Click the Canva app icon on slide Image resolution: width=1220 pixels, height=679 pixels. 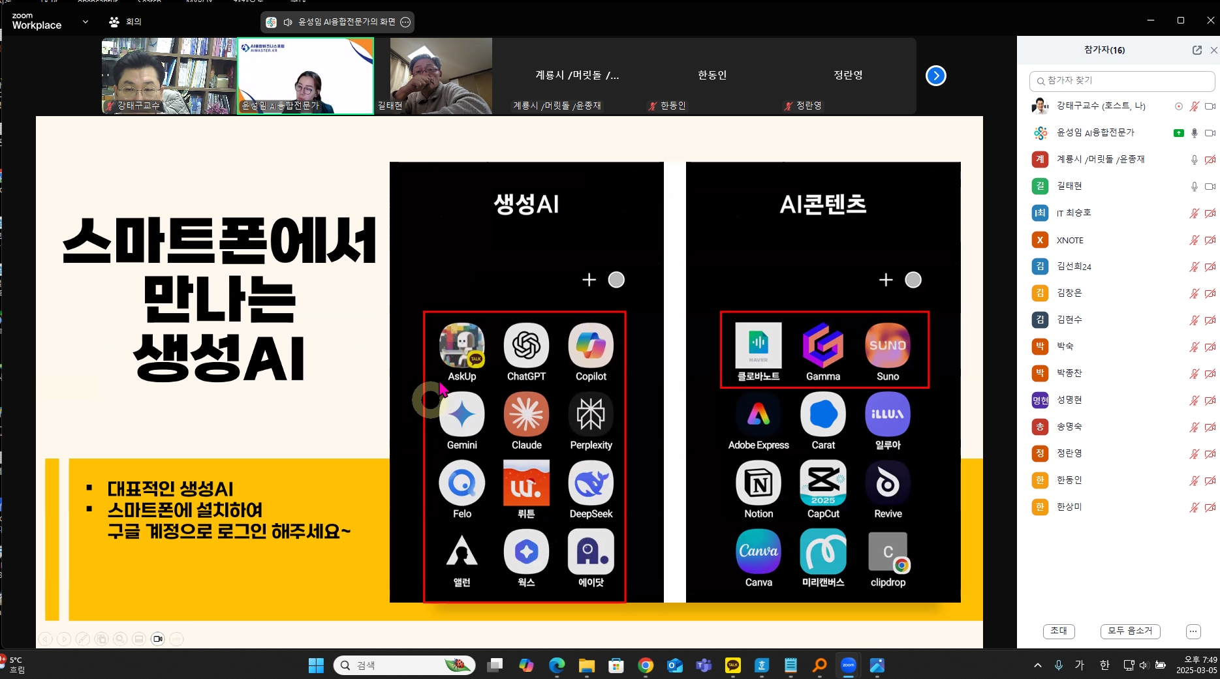point(759,552)
